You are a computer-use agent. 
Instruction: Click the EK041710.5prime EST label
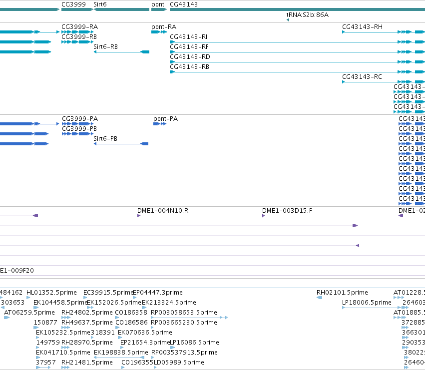(63, 353)
